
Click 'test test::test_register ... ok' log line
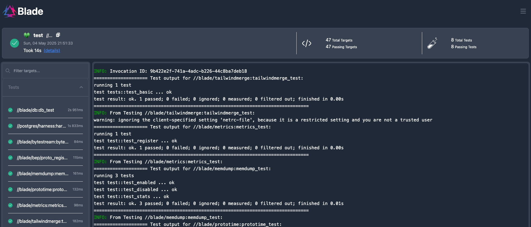[x=136, y=141]
